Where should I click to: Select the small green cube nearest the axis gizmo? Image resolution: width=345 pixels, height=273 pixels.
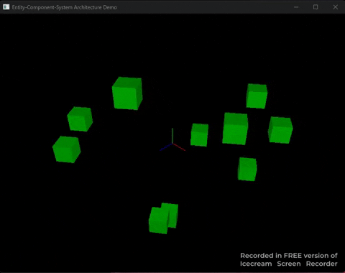click(x=199, y=135)
